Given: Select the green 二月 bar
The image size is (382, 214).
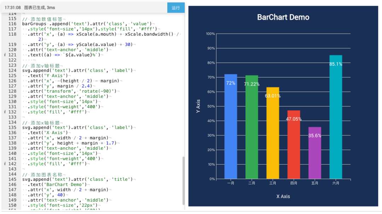Looking at the screenshot, I should (x=251, y=126).
